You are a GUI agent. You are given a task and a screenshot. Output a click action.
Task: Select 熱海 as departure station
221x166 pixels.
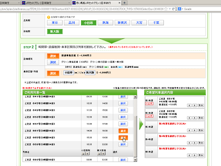coord(105,23)
